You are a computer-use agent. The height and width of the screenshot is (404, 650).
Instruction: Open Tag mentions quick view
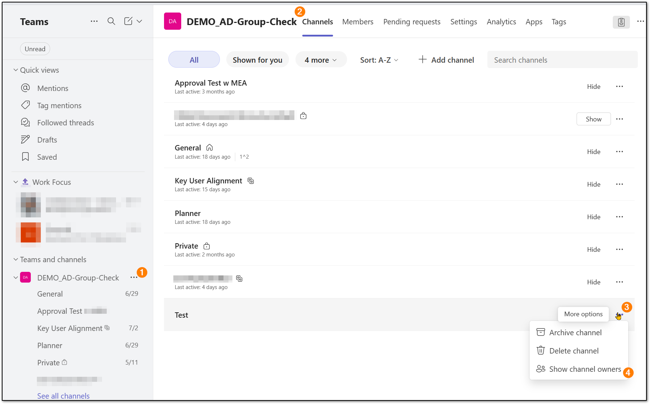[59, 105]
